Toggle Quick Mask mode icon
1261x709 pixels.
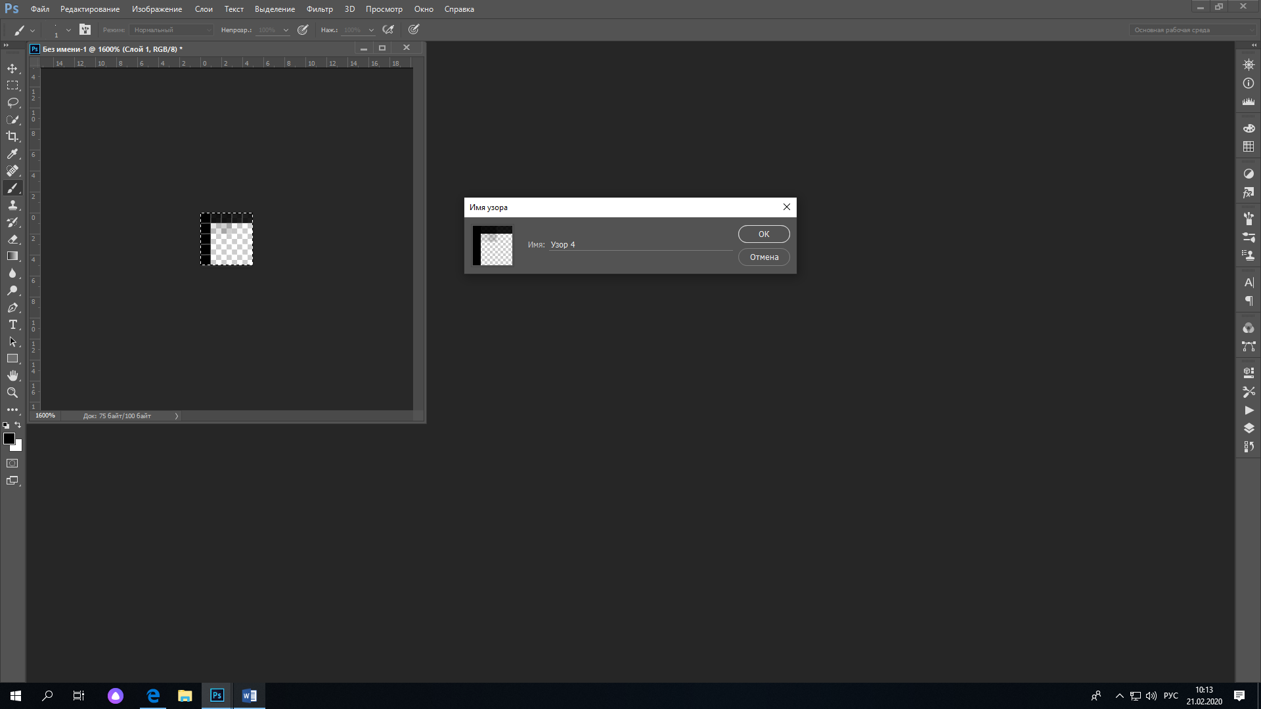click(x=12, y=463)
